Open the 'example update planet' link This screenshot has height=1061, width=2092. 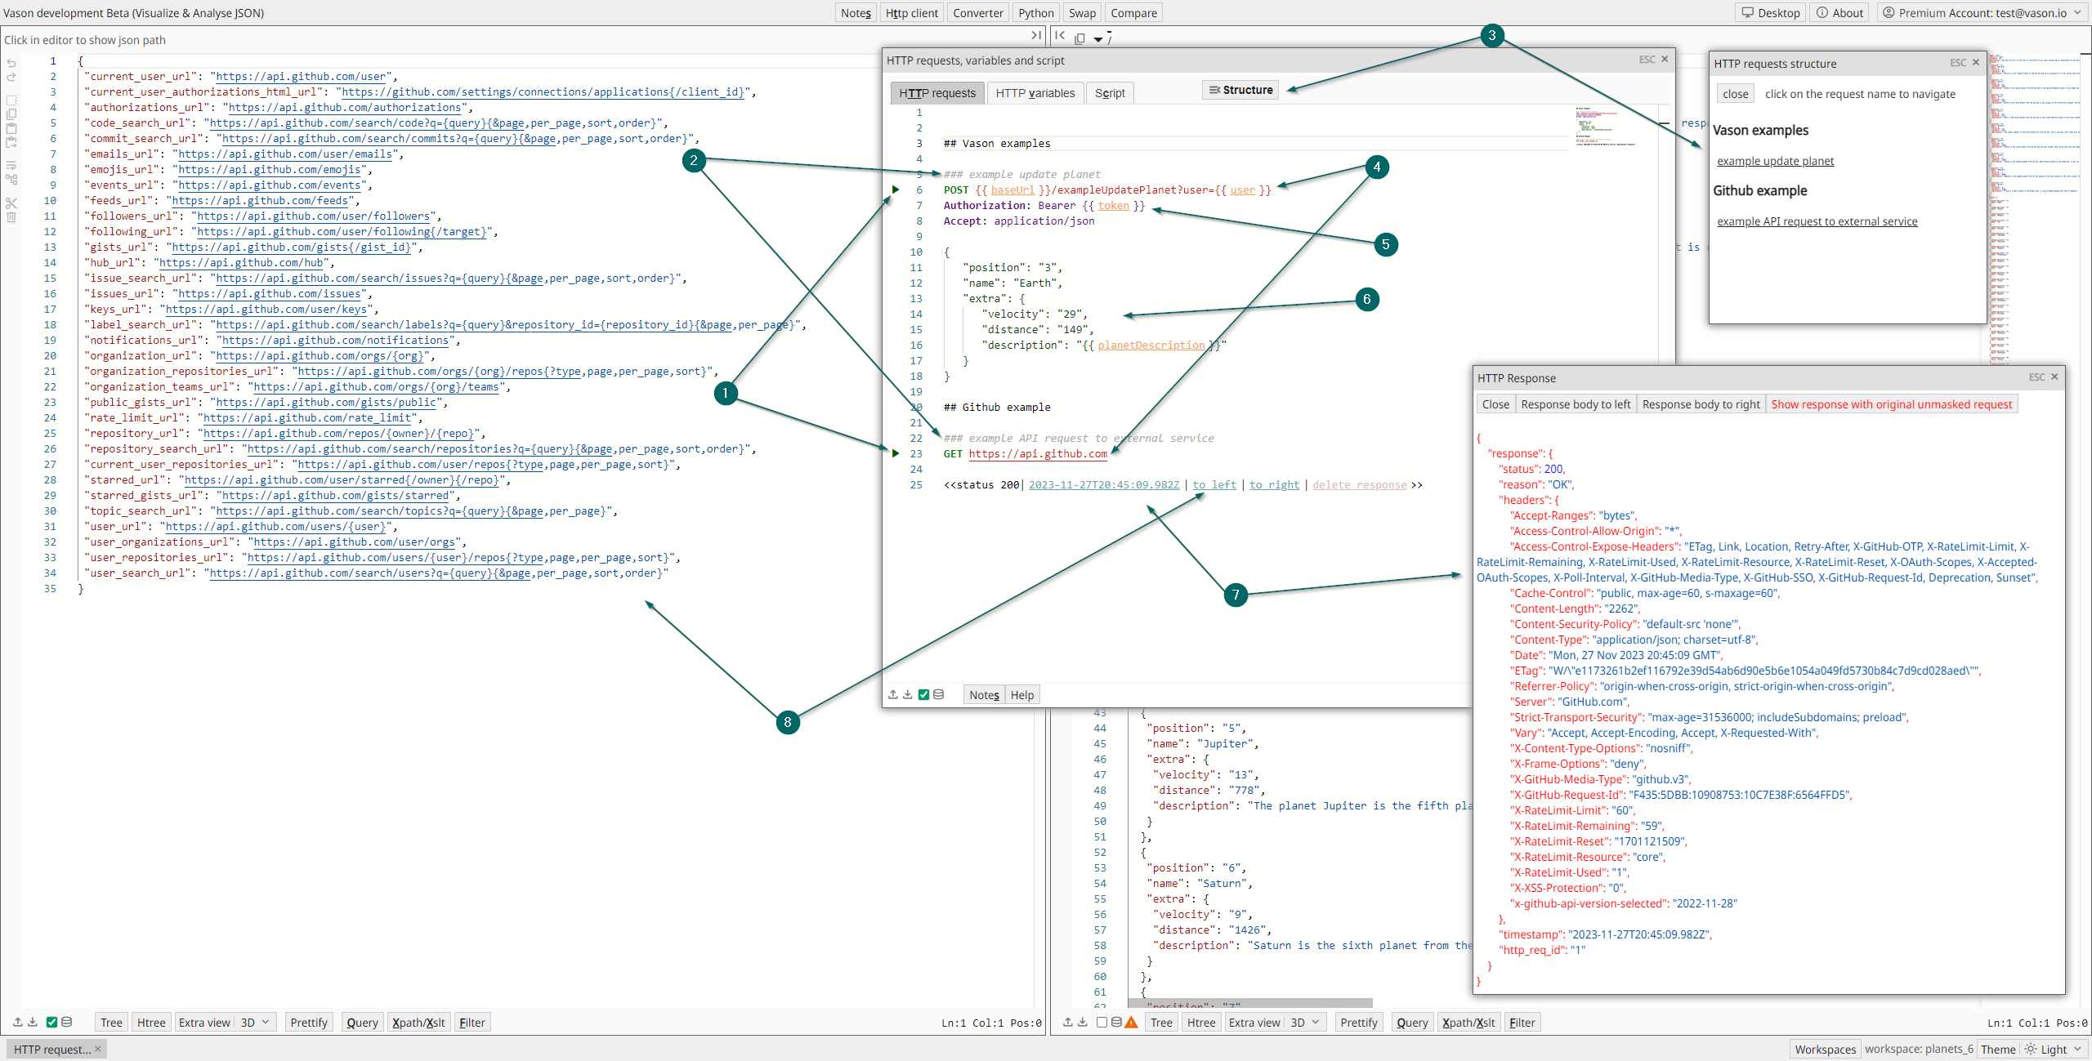1775,161
